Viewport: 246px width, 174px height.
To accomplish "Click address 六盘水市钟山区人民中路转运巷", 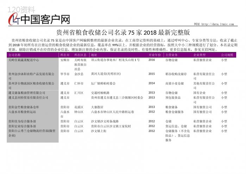I will [x=113, y=112].
